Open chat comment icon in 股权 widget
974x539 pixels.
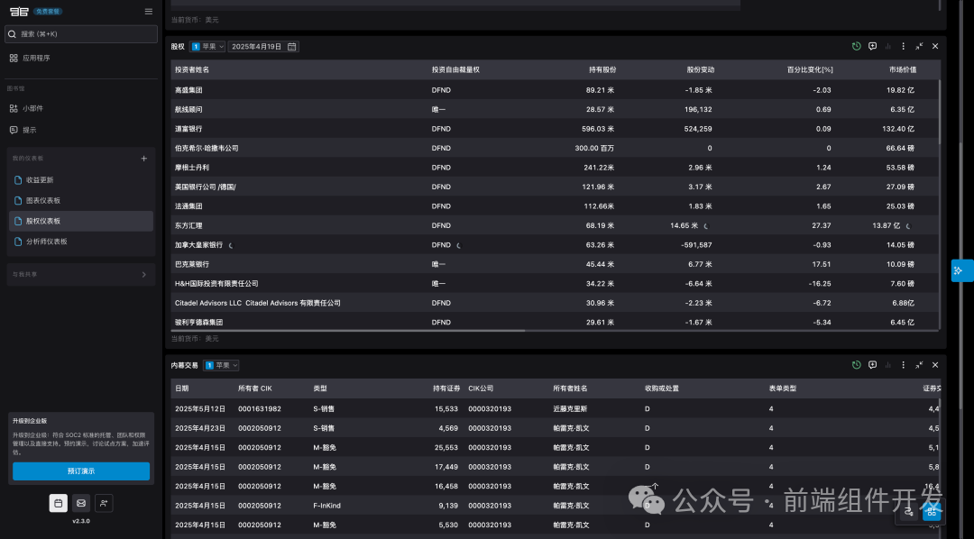(x=873, y=47)
